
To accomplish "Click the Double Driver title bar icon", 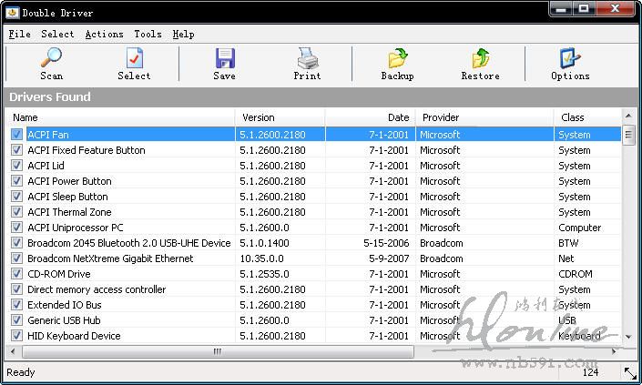I will (x=12, y=13).
